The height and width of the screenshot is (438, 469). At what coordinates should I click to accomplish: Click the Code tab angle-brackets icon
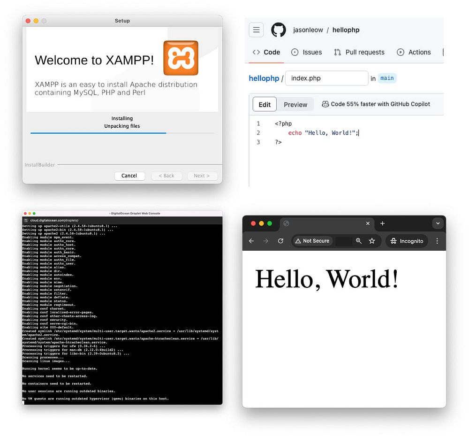tap(256, 52)
